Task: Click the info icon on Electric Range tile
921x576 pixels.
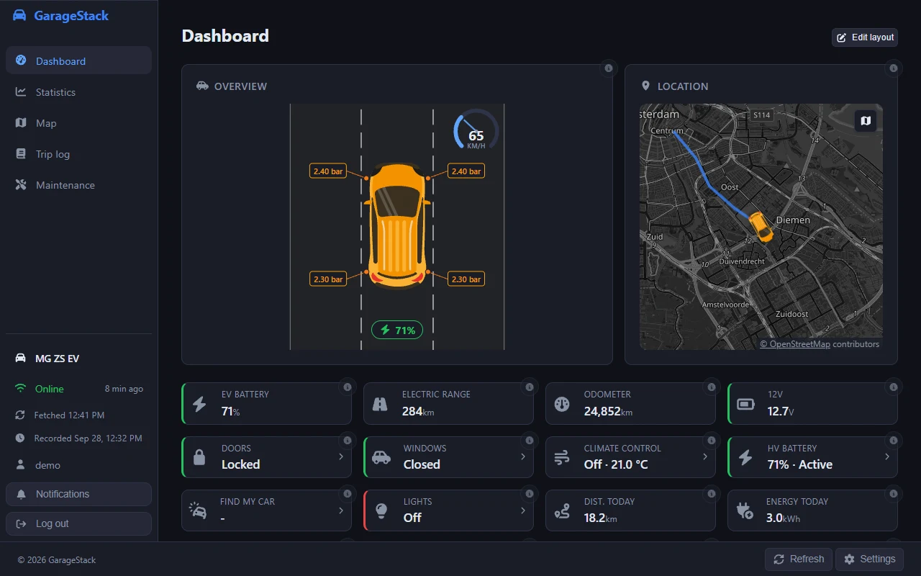Action: click(x=530, y=387)
